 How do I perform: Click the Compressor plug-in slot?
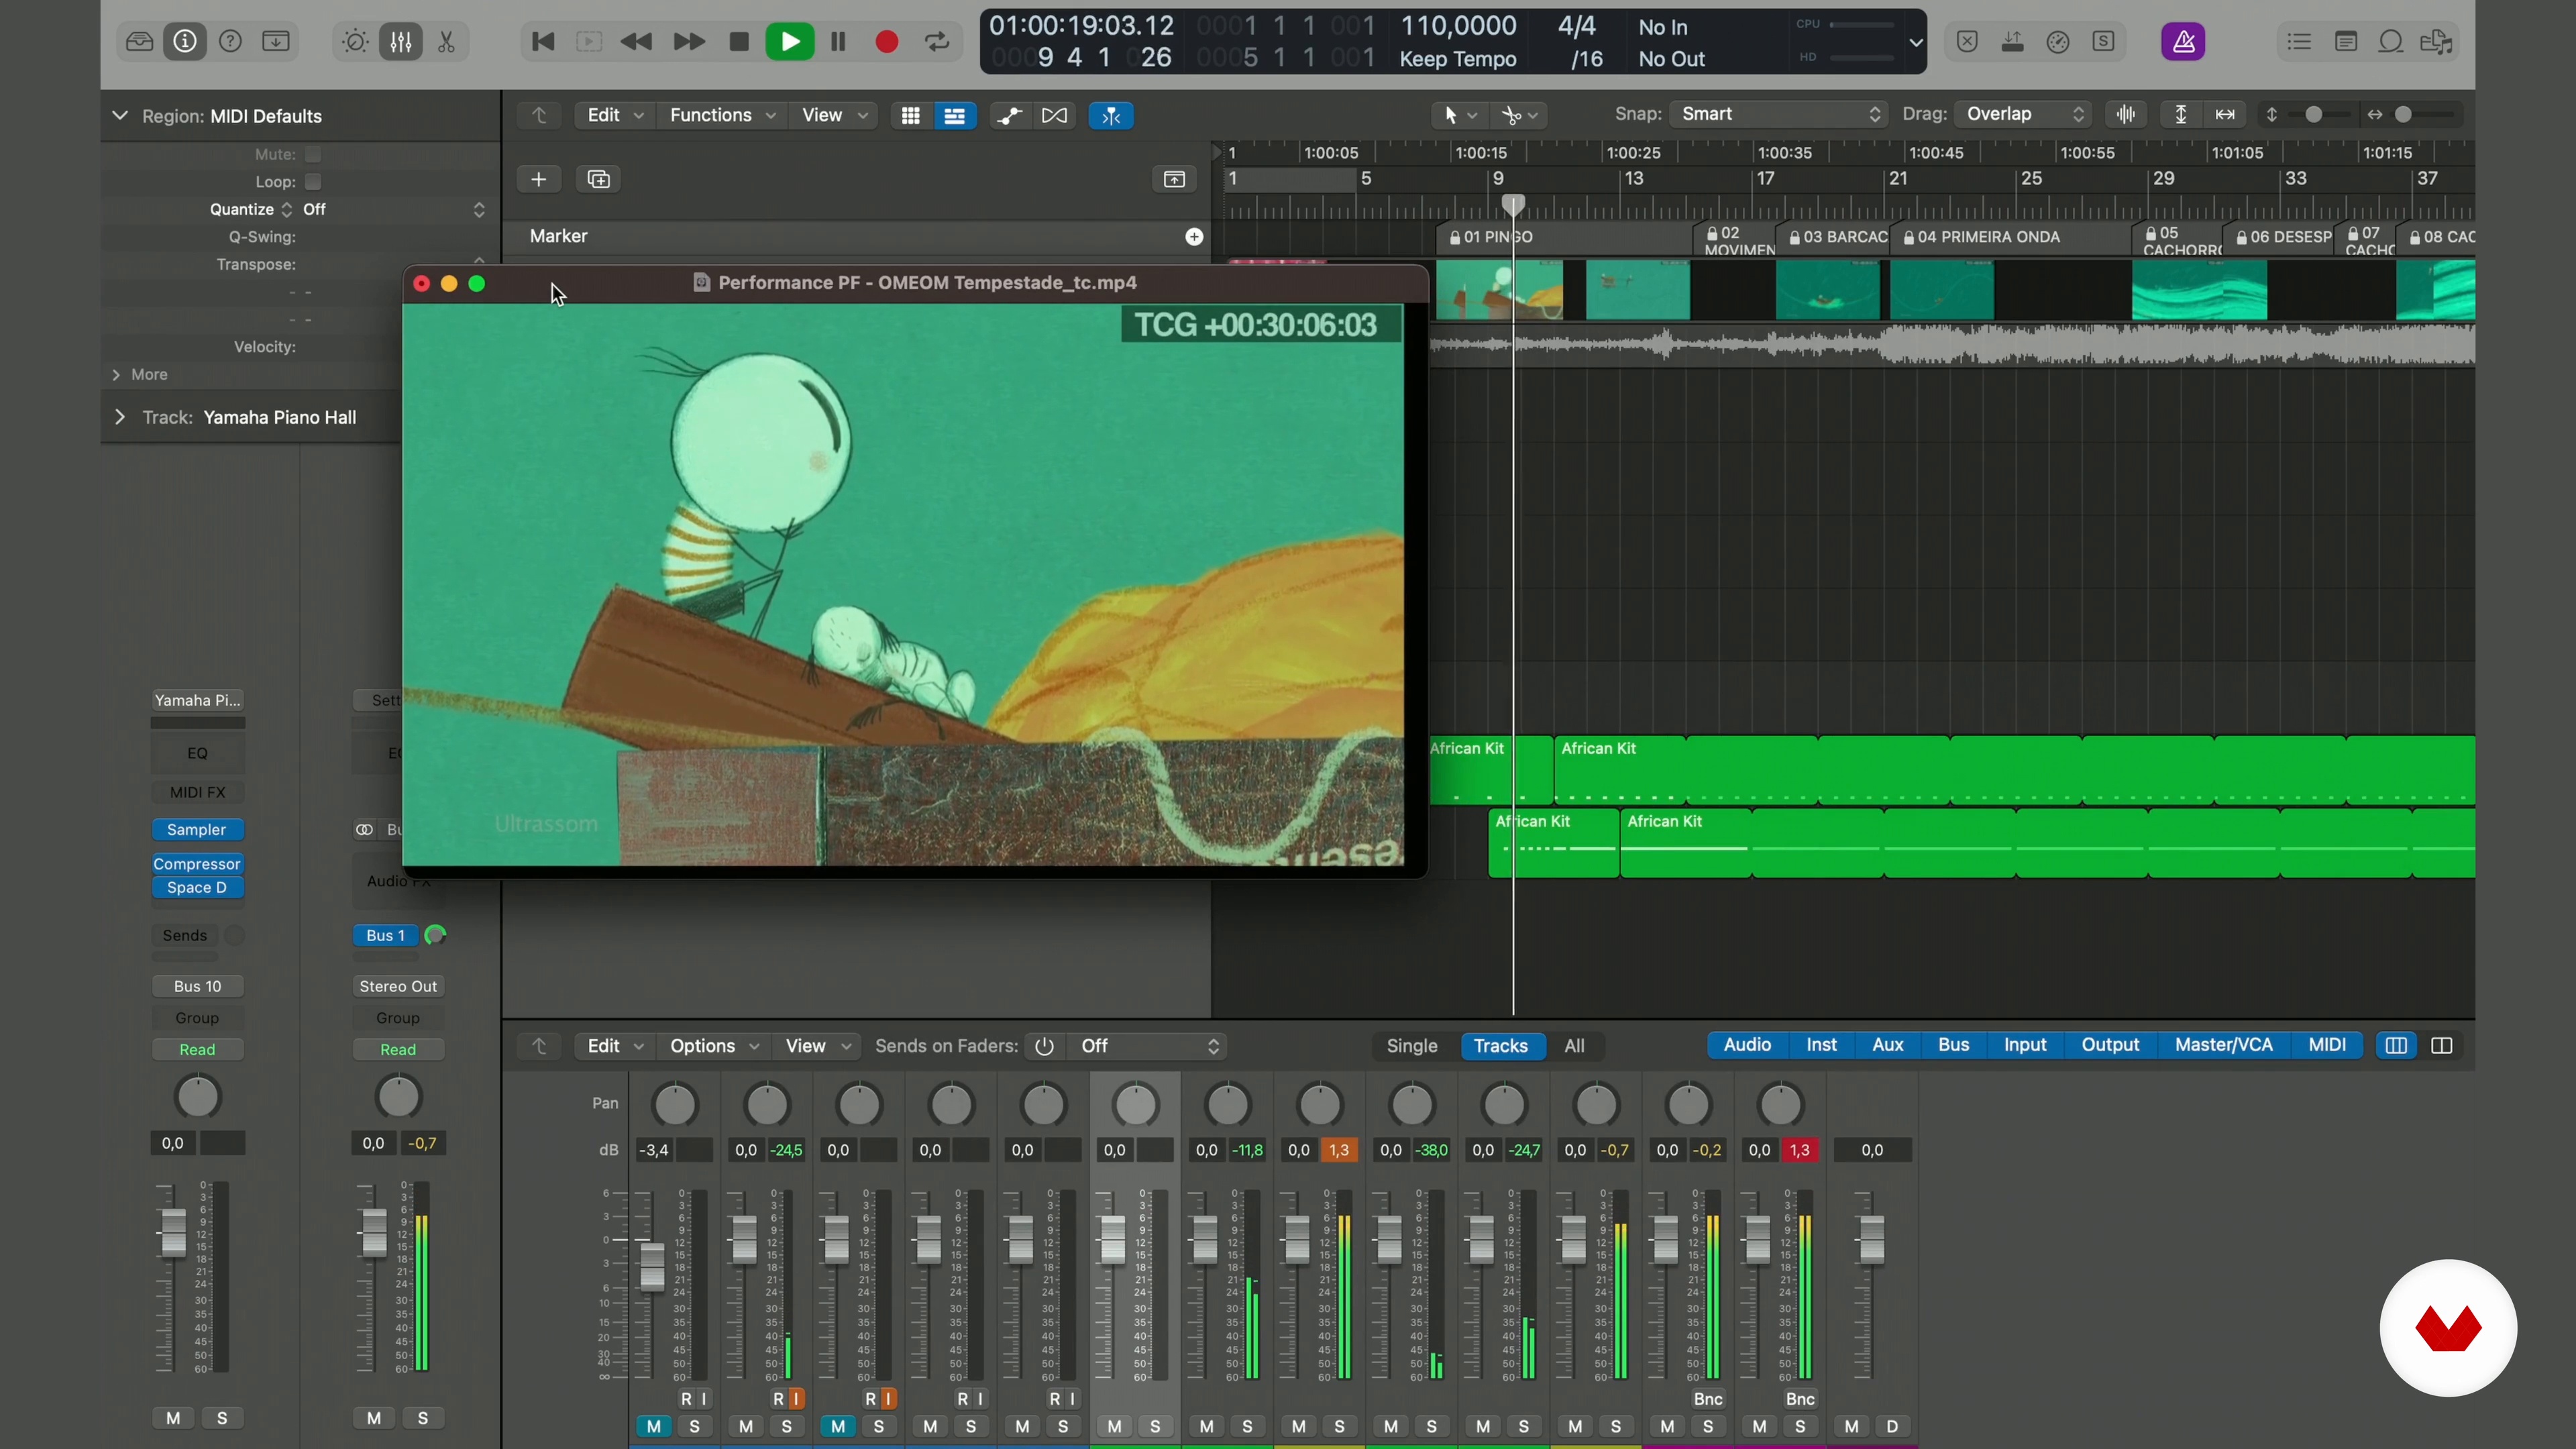(197, 864)
